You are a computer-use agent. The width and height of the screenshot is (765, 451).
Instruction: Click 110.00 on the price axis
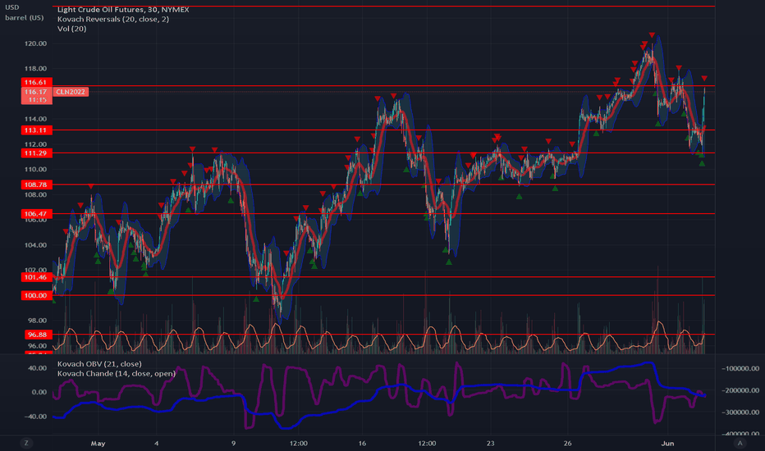point(35,169)
